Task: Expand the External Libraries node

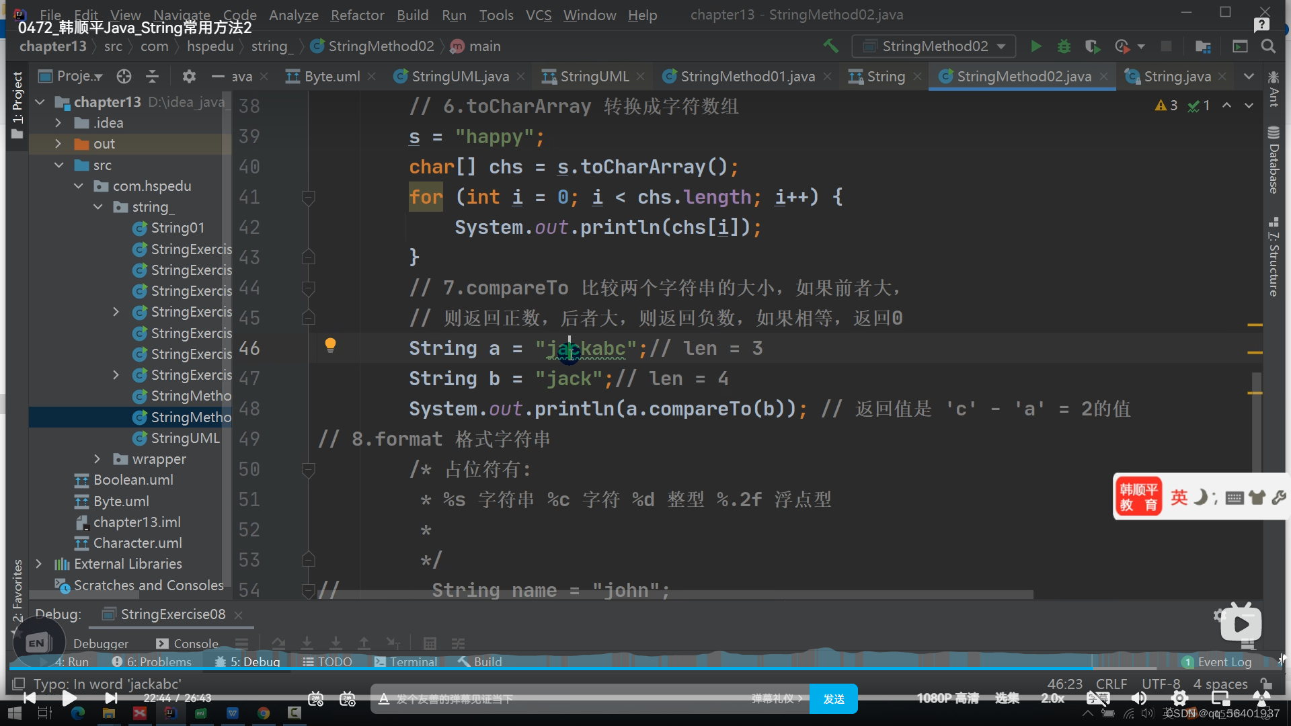Action: 39,564
